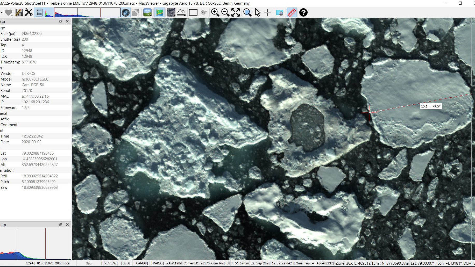Click the print screenshot icon

click(280, 12)
